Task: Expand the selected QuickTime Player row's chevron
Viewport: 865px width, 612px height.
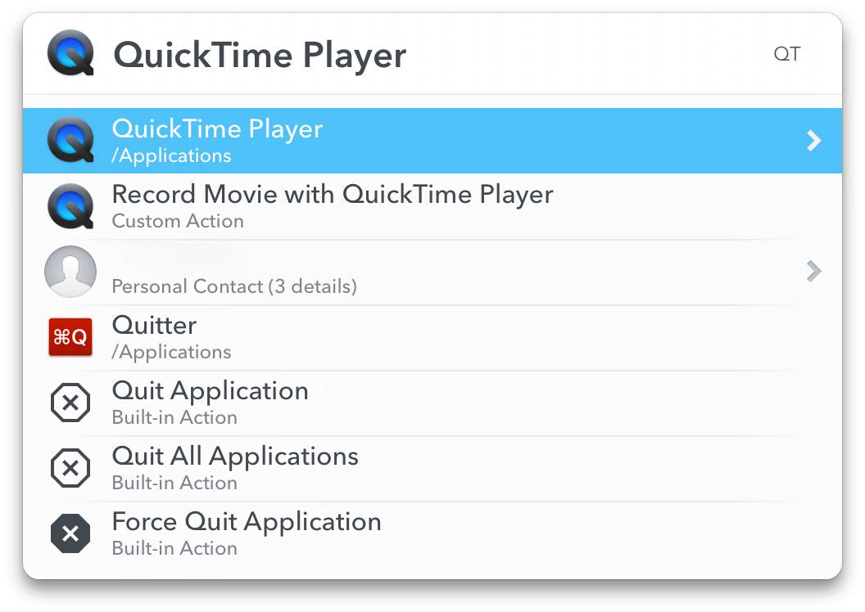Action: coord(813,141)
